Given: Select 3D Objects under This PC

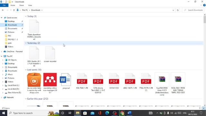Looking at the screenshot, I should 12,60.
